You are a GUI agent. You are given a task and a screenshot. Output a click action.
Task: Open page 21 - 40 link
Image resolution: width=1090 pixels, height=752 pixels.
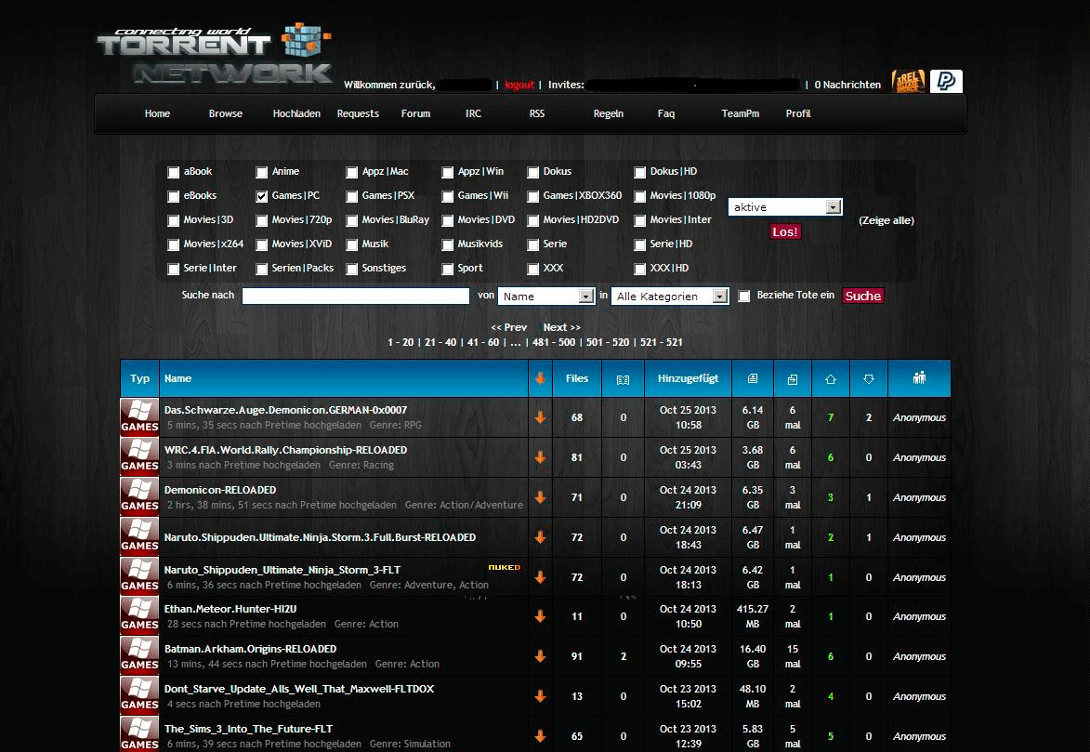pyautogui.click(x=440, y=342)
